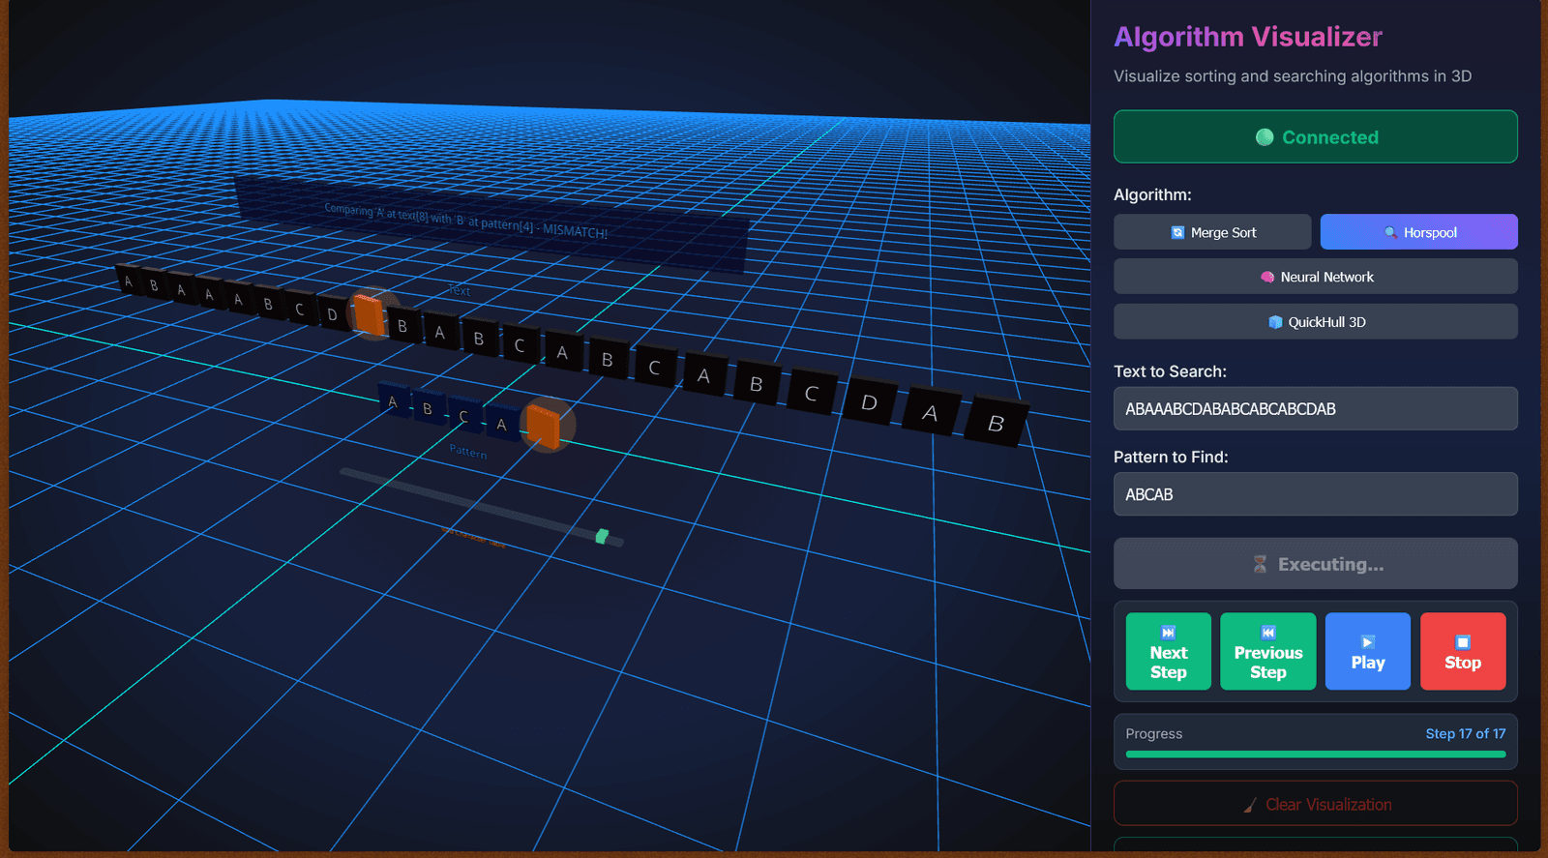Click the broom icon on Clear Visualization
This screenshot has width=1548, height=858.
click(x=1250, y=805)
